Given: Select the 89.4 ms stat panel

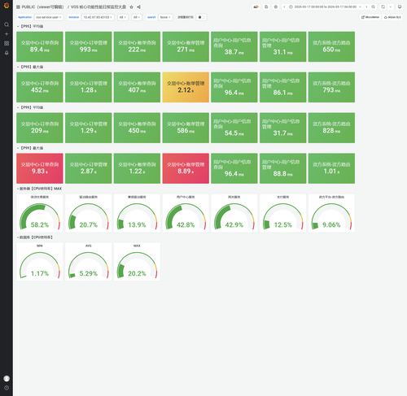Looking at the screenshot, I should 40,46.
